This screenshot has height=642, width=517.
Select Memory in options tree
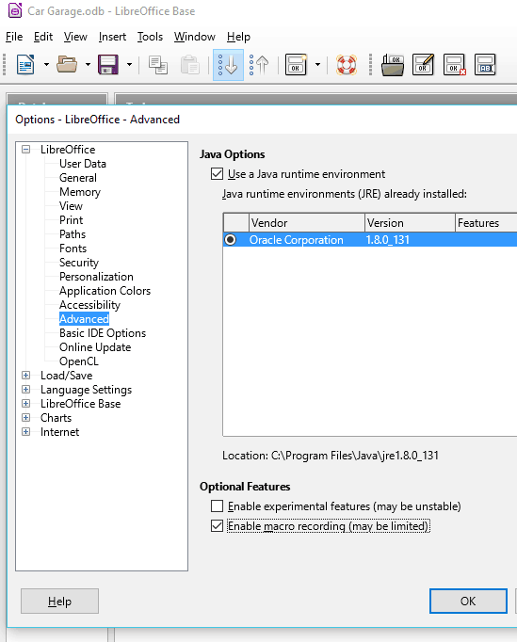[80, 192]
